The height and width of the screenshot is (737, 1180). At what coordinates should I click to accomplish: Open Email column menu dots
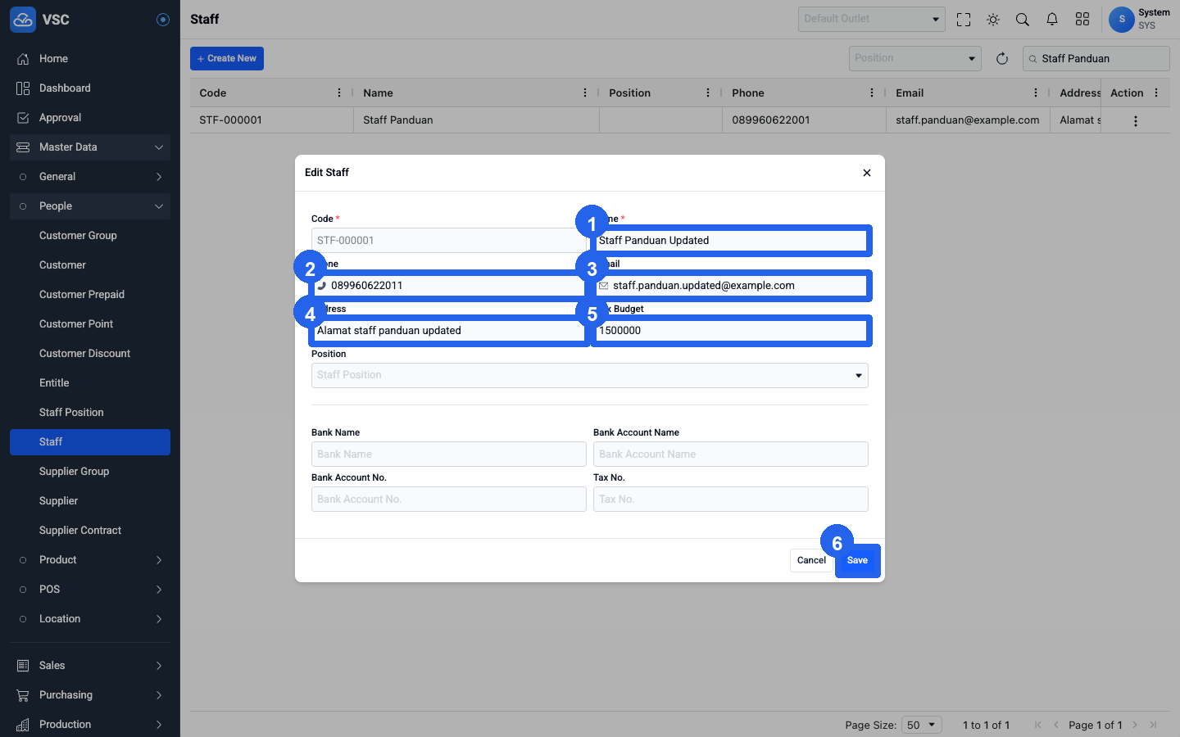point(1036,93)
